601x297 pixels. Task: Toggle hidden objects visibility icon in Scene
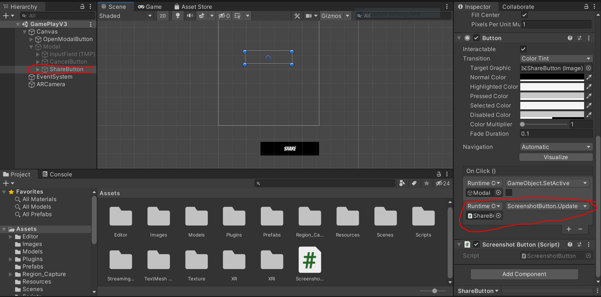click(x=224, y=16)
